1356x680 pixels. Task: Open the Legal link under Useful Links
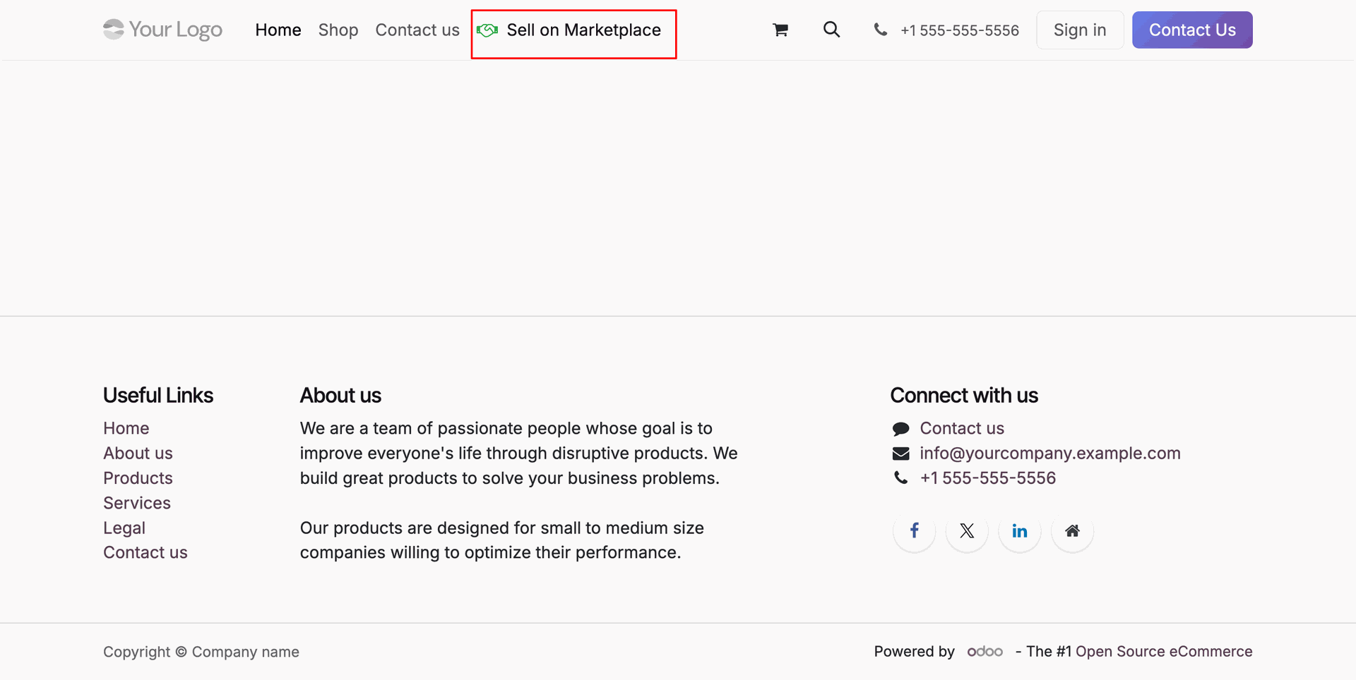[124, 528]
